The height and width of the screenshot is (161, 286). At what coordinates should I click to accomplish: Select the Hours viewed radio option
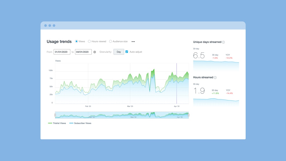[x=89, y=41]
